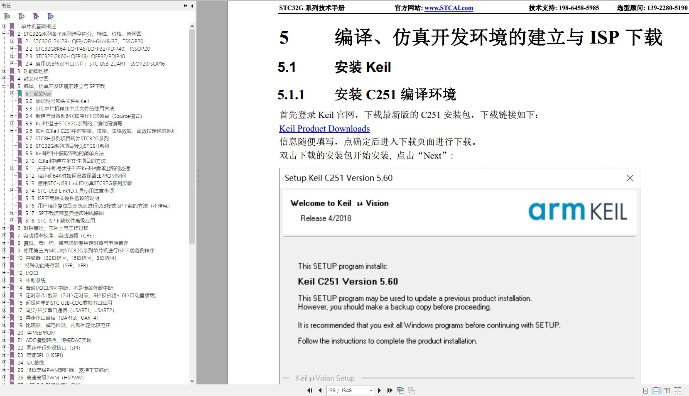
Task: Click the previous view icon next to page controls
Action: click(x=401, y=390)
